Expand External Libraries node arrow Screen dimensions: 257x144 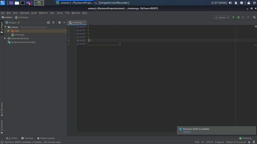5,38
